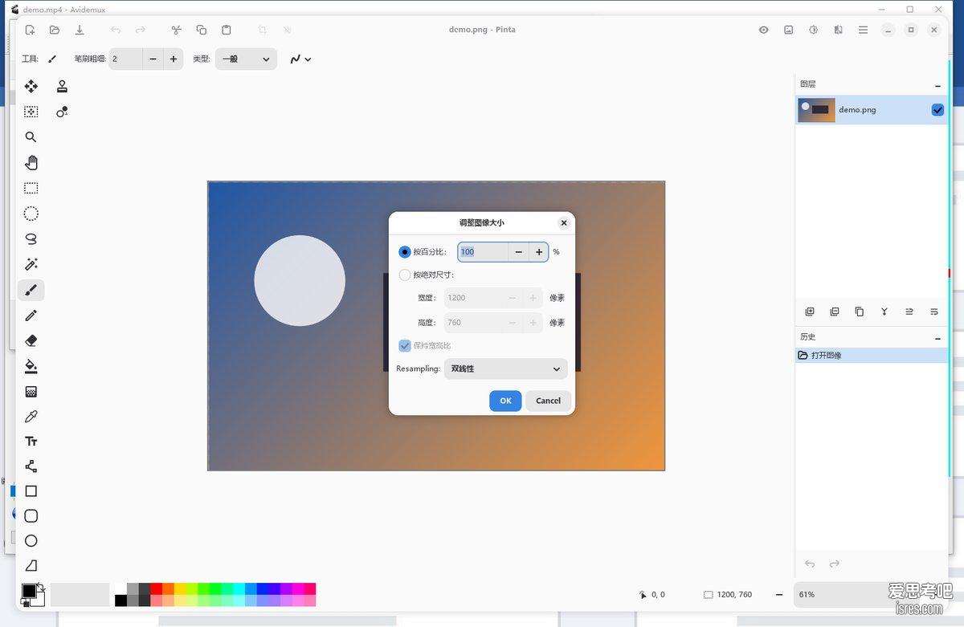Click the Duplicate Layer icon
Viewport: 964px width, 627px height.
coord(860,311)
